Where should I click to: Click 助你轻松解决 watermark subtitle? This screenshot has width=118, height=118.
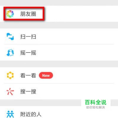pos(96,107)
